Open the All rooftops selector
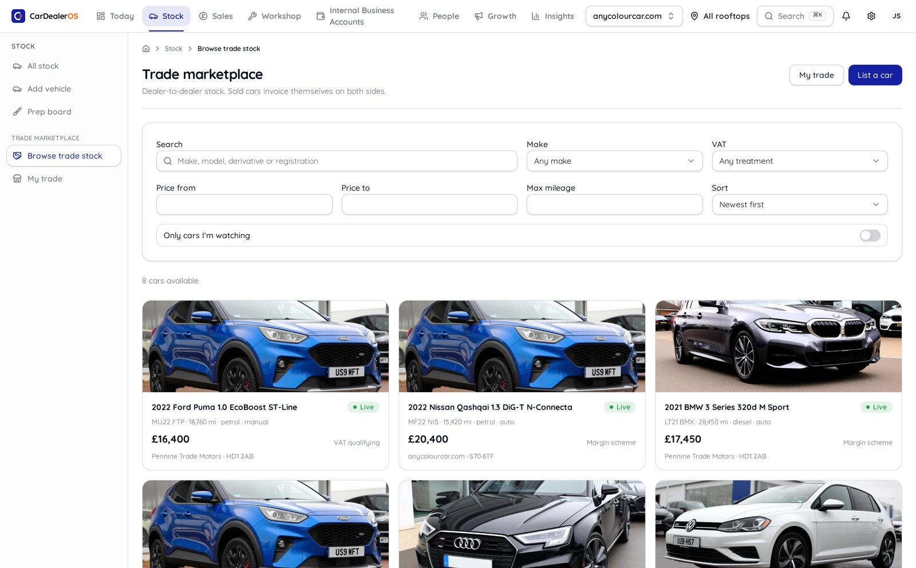Image resolution: width=916 pixels, height=568 pixels. (x=720, y=16)
